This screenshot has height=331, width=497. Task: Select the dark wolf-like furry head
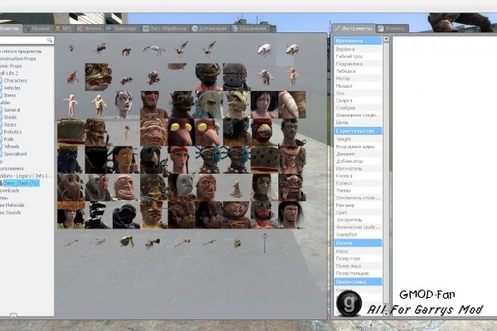[x=181, y=104]
